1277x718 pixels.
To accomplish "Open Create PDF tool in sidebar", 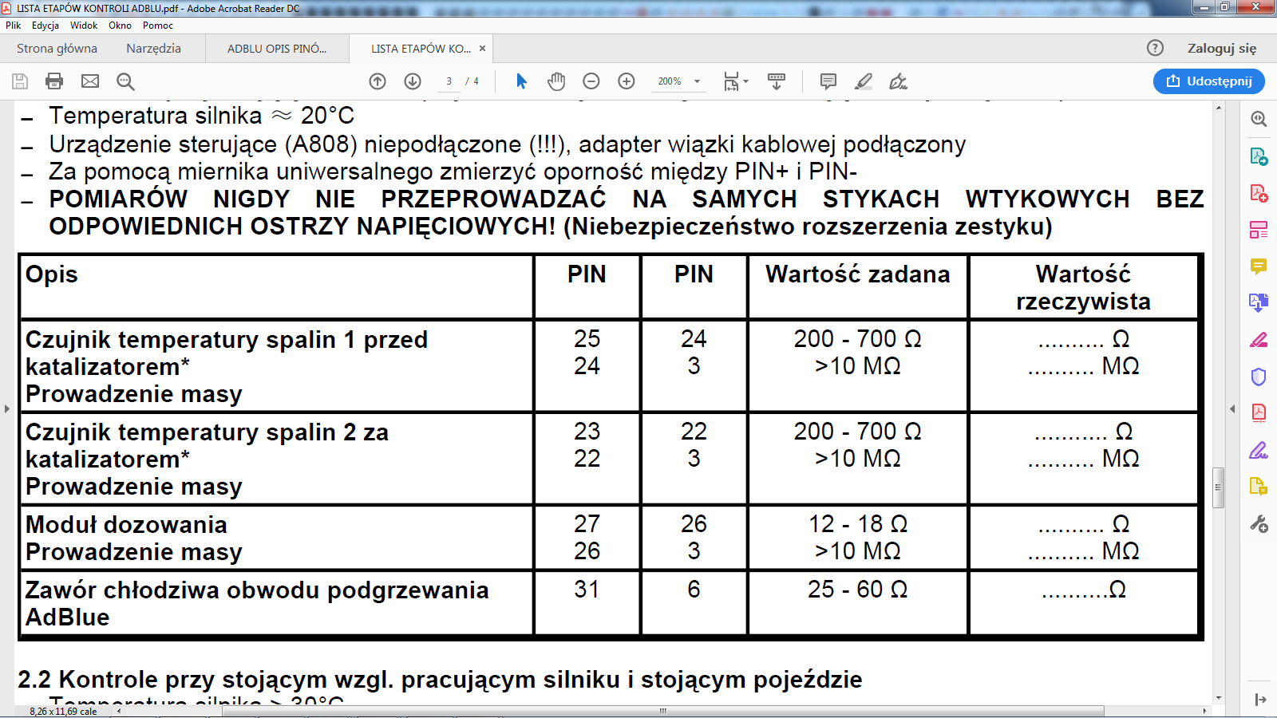I will click(1259, 193).
